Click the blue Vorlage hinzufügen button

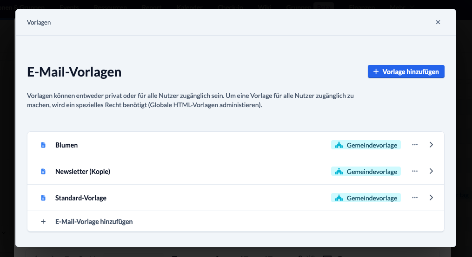click(406, 71)
